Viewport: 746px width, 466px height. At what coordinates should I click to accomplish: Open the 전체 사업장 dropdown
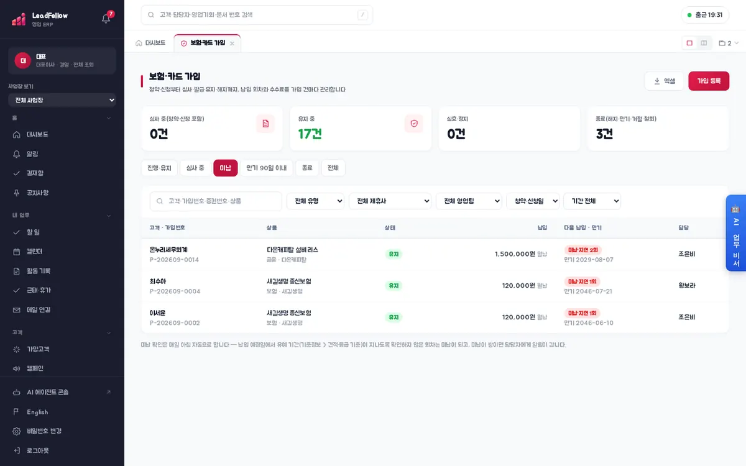pos(62,100)
